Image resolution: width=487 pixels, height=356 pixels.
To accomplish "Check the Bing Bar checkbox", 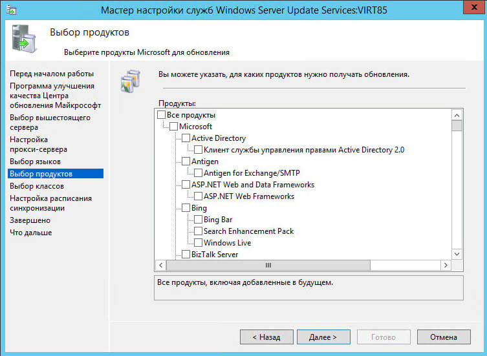I will (x=198, y=220).
